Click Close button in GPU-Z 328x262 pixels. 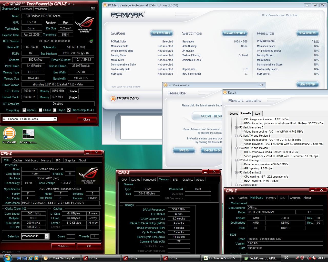(87, 119)
